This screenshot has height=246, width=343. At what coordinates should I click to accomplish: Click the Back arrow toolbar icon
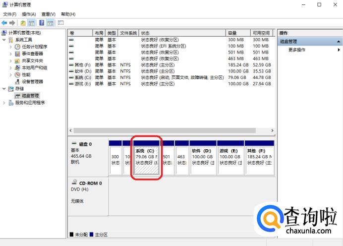[4, 23]
